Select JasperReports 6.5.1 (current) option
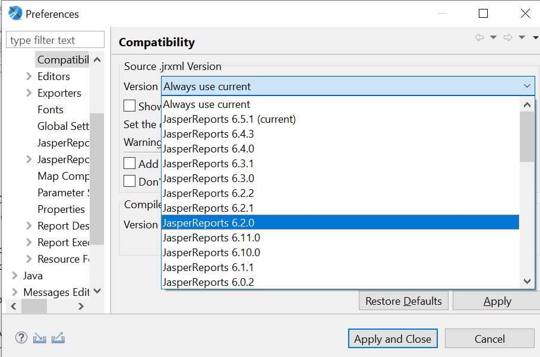The height and width of the screenshot is (357, 540). [x=340, y=119]
